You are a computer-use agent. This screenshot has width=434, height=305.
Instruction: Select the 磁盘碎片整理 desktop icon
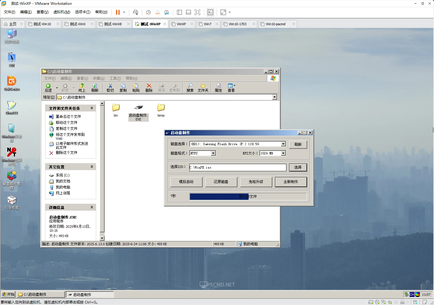[12, 180]
